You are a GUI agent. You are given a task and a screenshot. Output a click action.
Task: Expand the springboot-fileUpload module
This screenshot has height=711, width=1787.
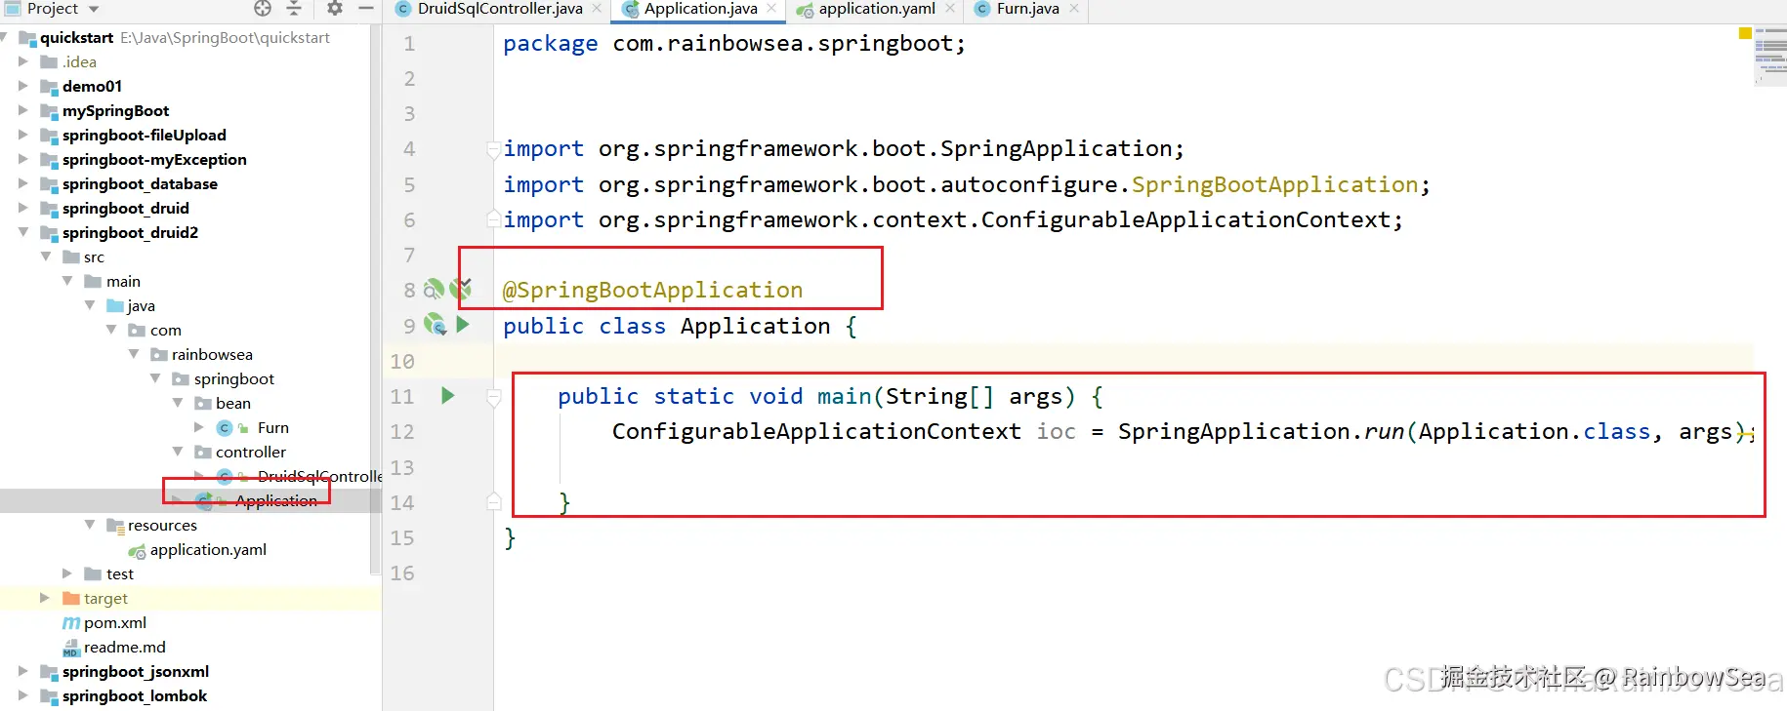pyautogui.click(x=23, y=135)
